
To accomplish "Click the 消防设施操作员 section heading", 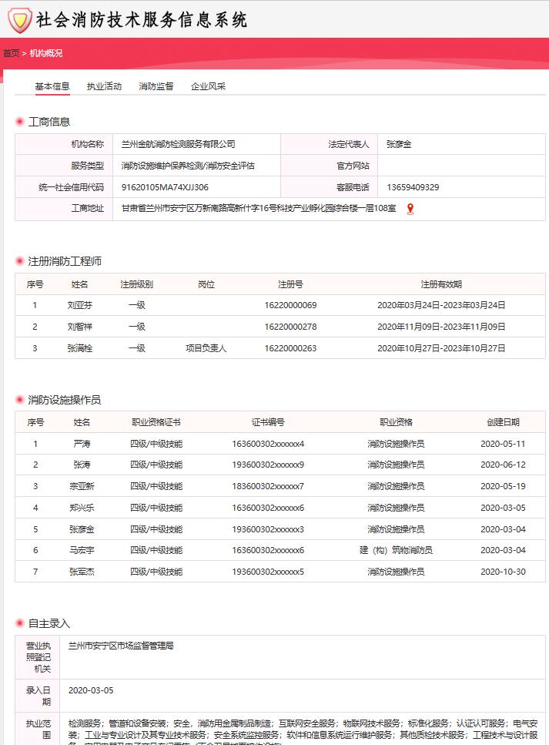I will (65, 400).
